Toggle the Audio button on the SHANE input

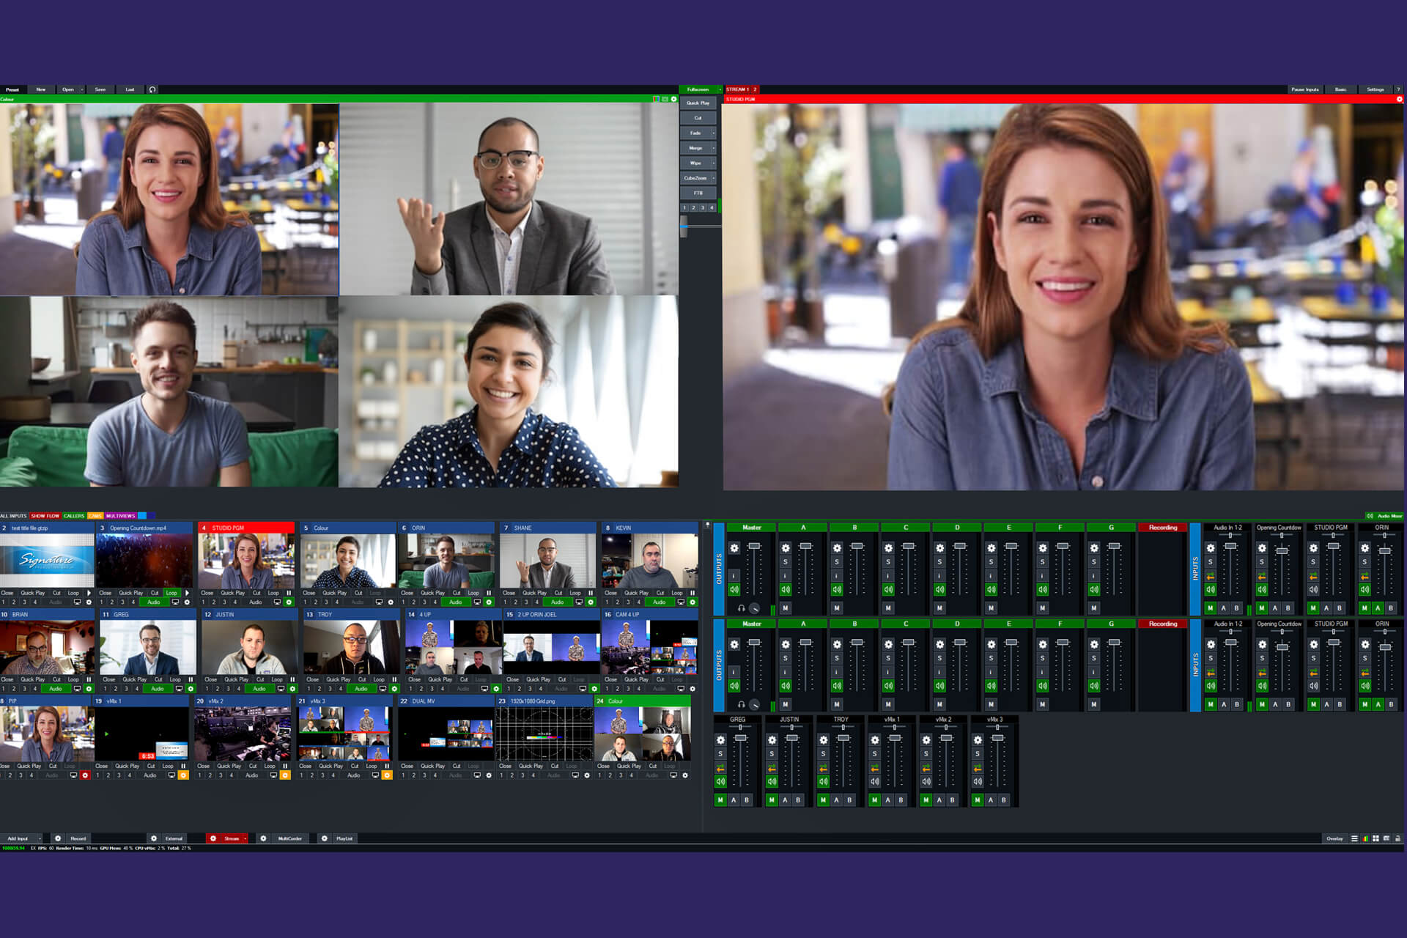[x=558, y=602]
